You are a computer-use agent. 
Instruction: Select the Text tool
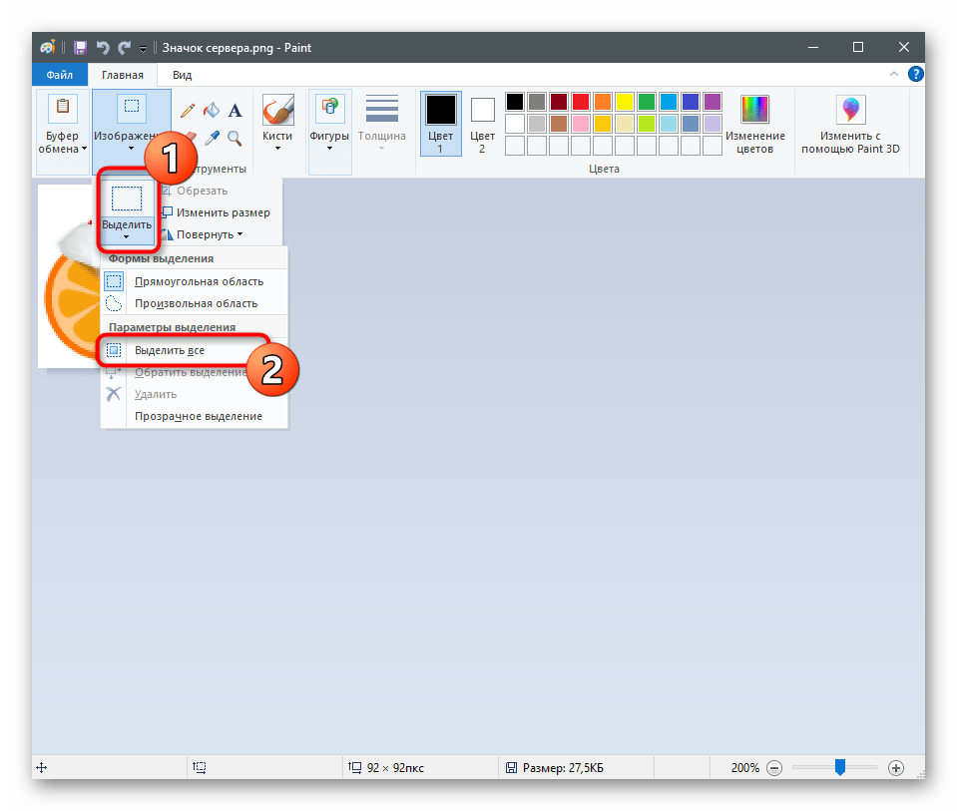tap(236, 111)
